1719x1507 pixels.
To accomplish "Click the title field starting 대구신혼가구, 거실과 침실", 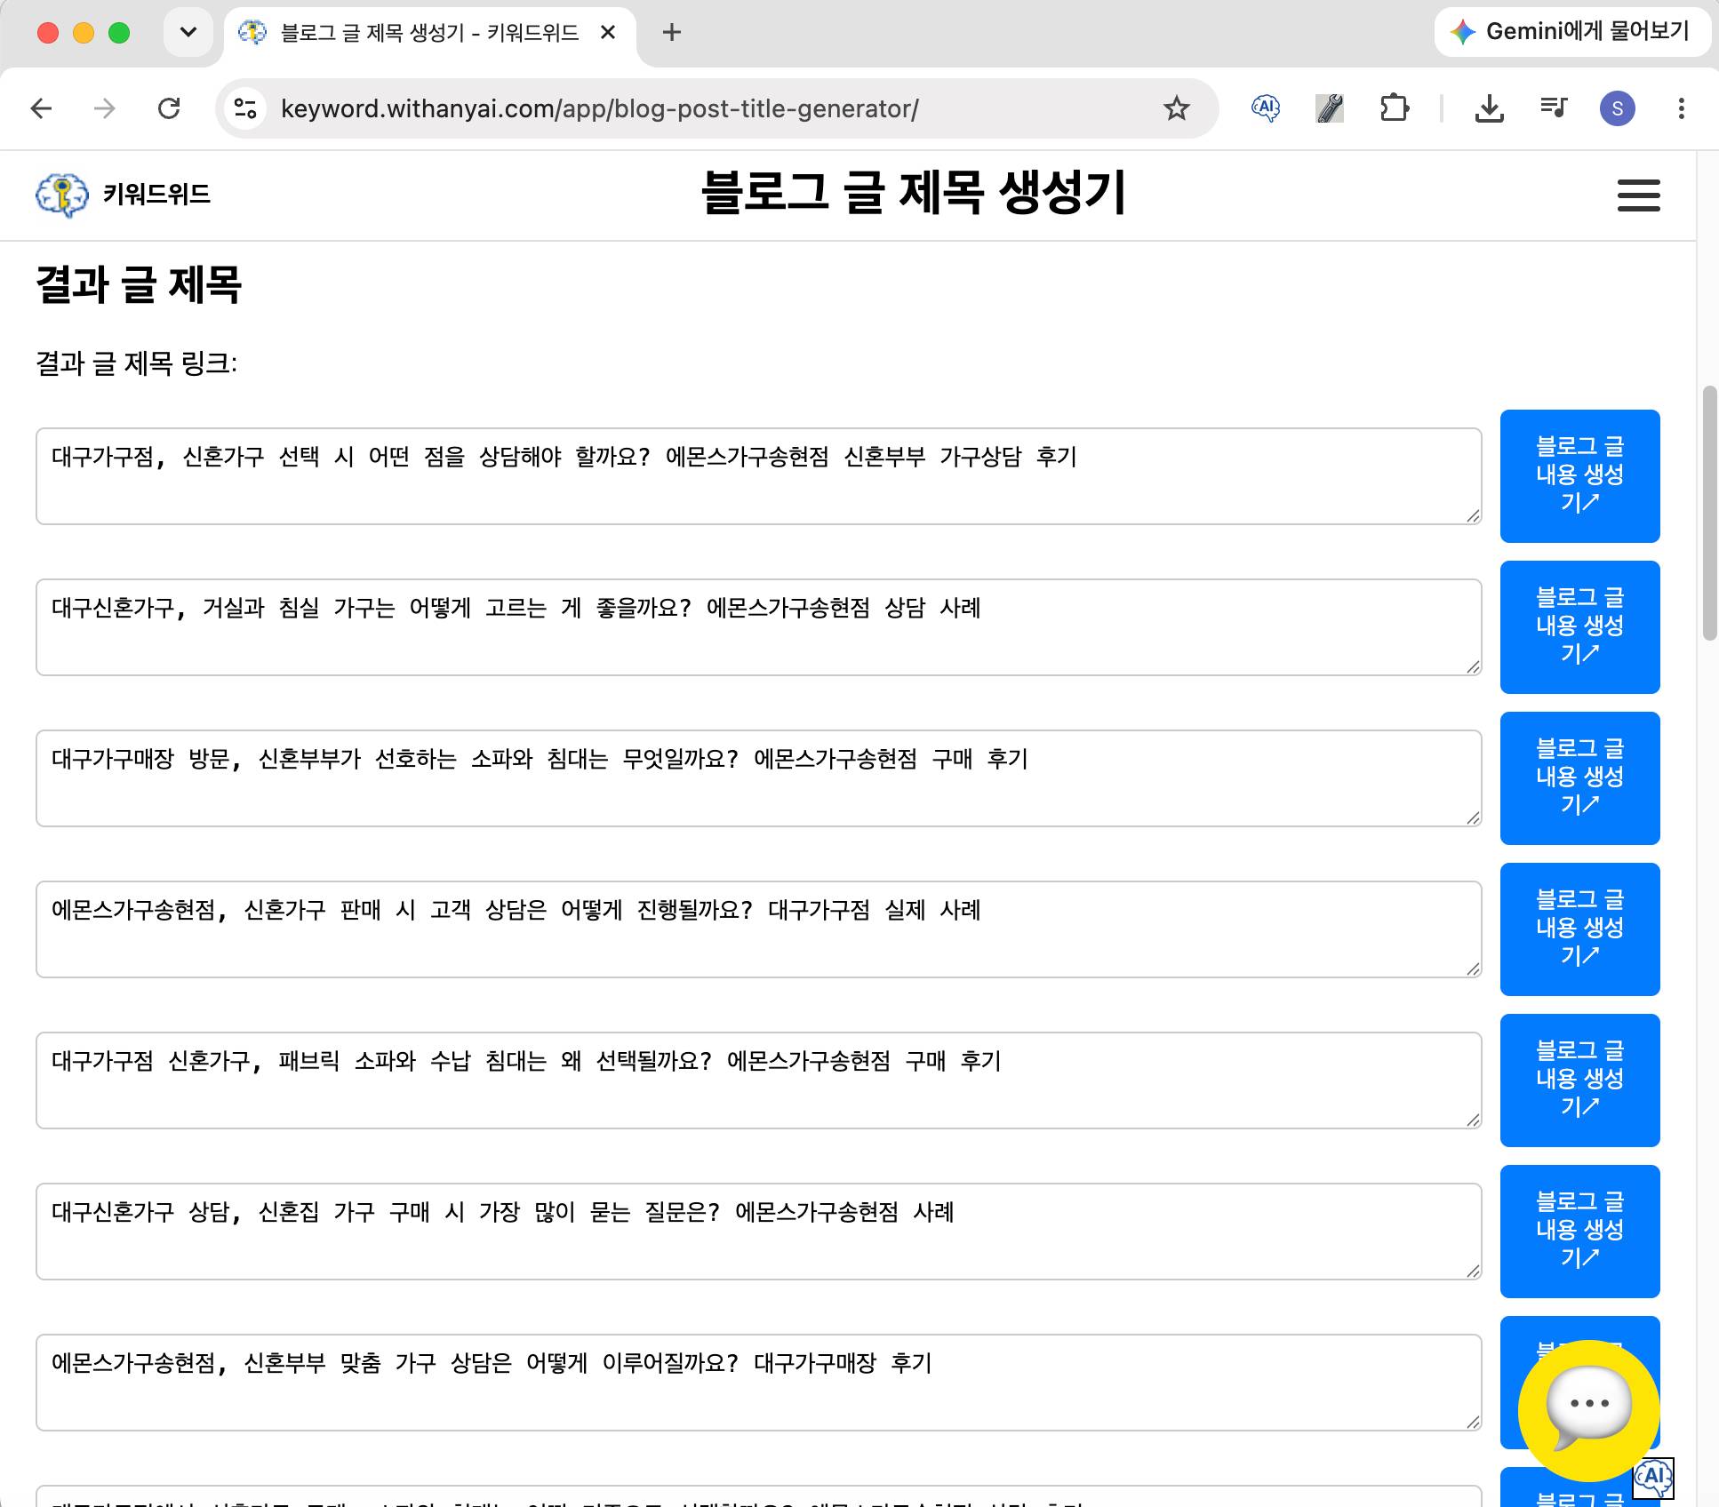I will pyautogui.click(x=758, y=627).
